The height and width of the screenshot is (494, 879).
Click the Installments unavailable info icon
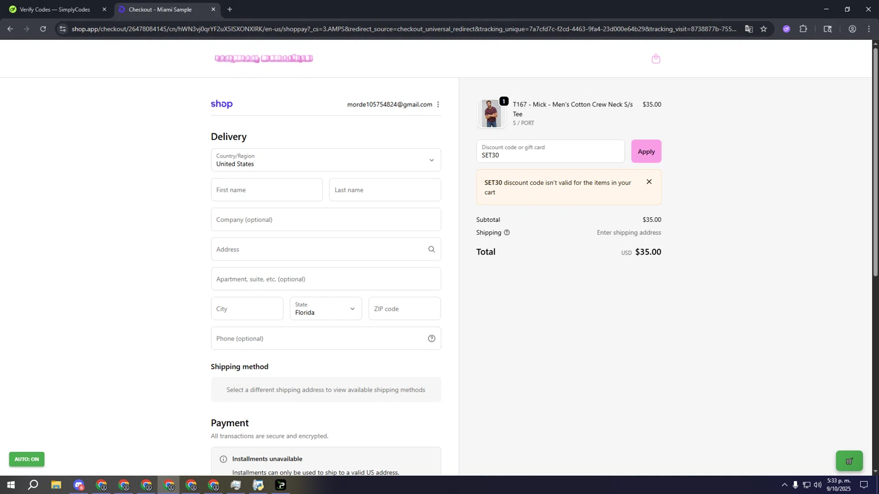coord(223,459)
